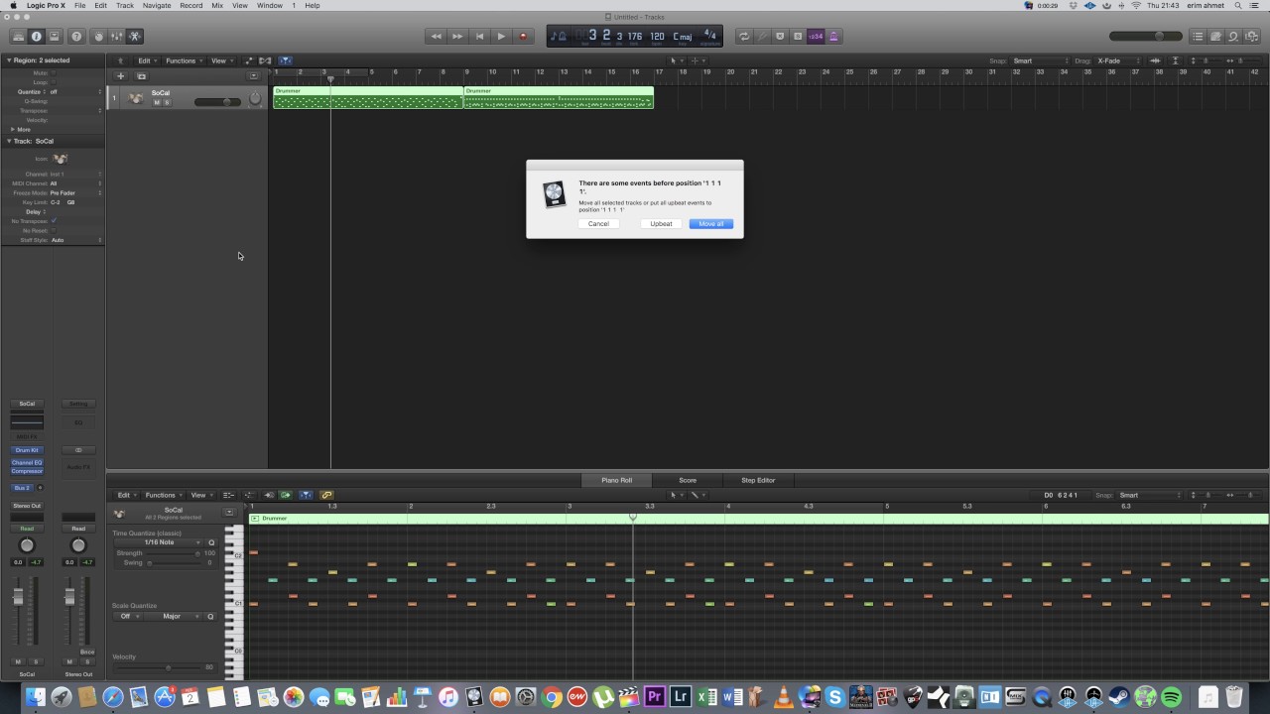
Task: Open the Library button in the control bar
Action: click(18, 37)
